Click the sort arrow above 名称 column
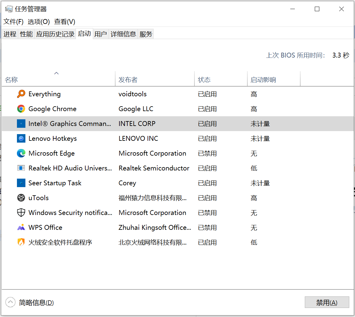Viewport: 355px width, 317px height. 56,73
